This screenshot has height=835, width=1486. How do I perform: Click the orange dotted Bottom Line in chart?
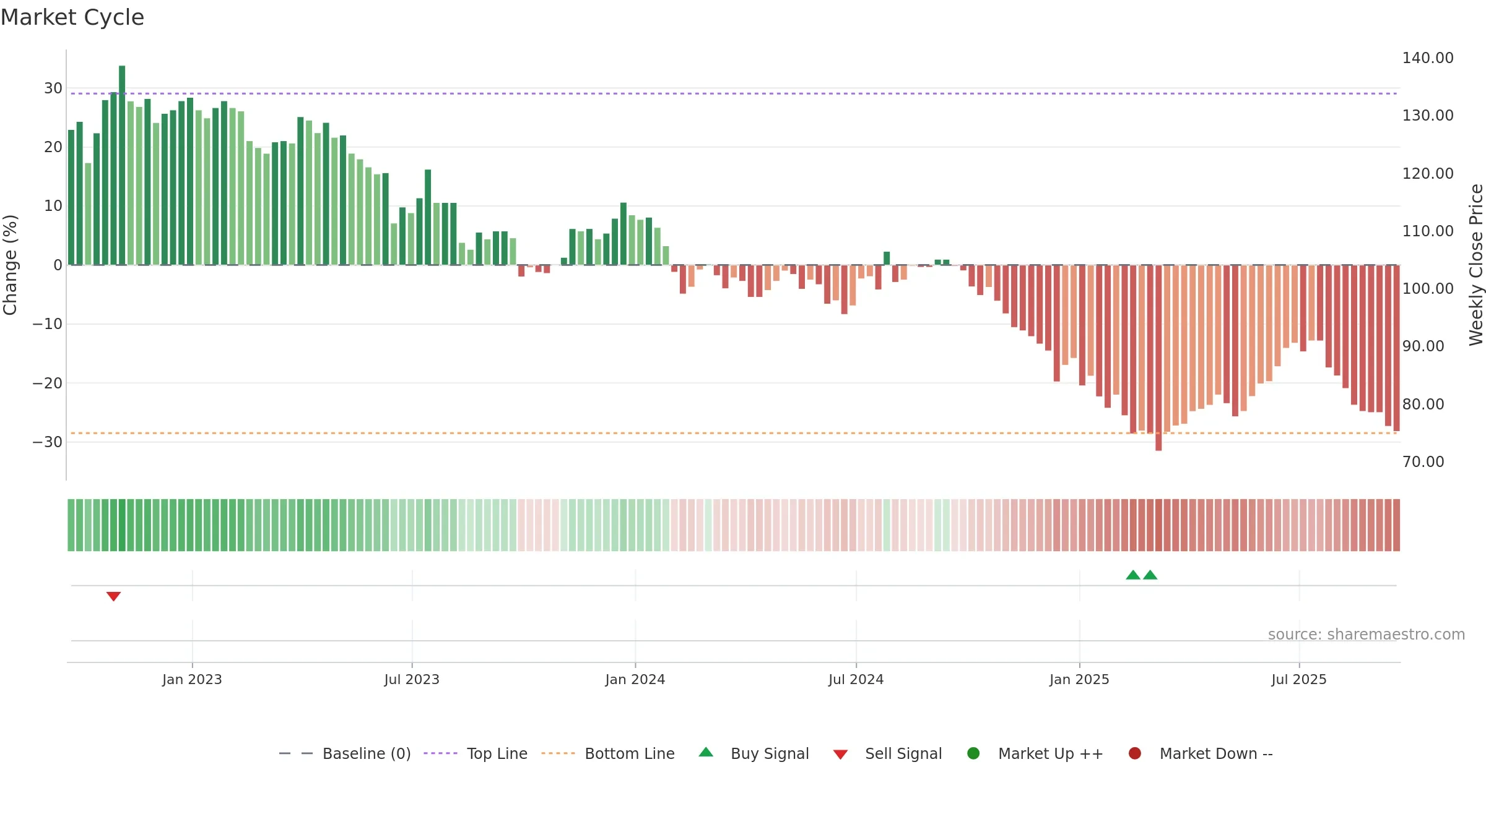pyautogui.click(x=734, y=433)
